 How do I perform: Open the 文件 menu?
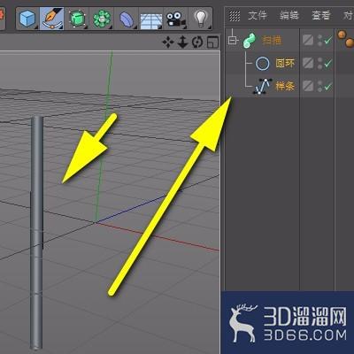coord(258,15)
